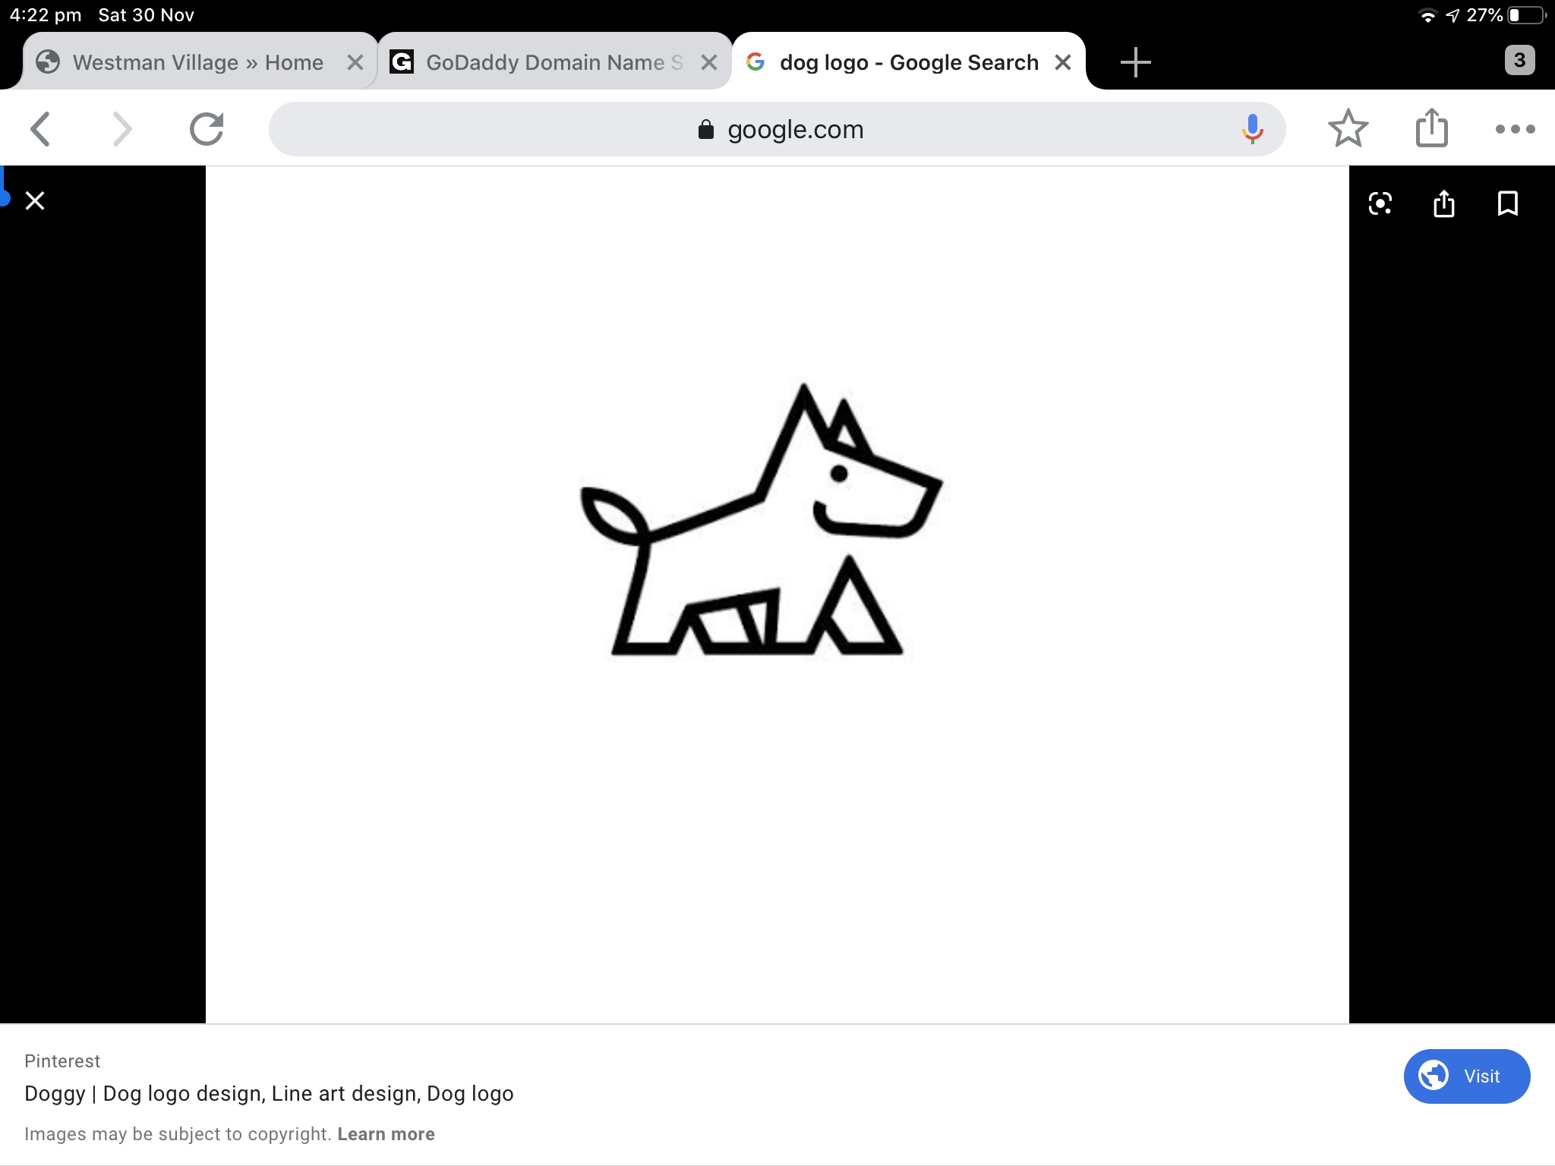Reload the current page
Image resolution: width=1555 pixels, height=1166 pixels.
(207, 129)
